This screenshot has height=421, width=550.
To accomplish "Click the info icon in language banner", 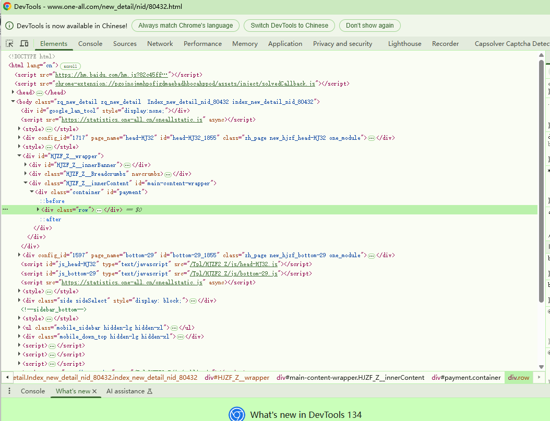I will pyautogui.click(x=9, y=26).
